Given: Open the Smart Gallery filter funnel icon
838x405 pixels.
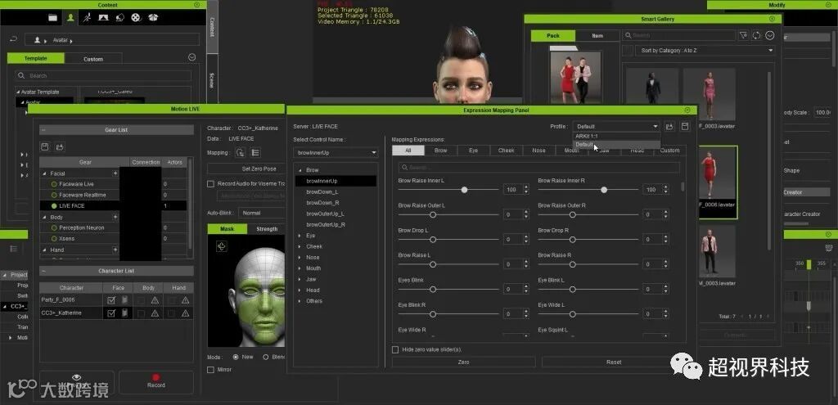Looking at the screenshot, I should (743, 35).
